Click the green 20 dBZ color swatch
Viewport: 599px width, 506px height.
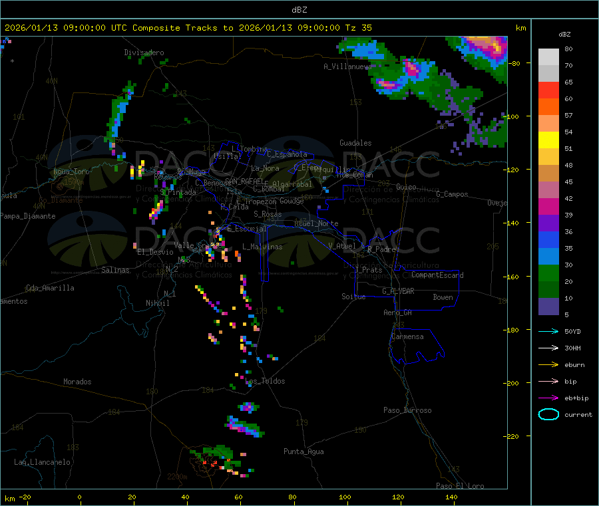tap(548, 273)
